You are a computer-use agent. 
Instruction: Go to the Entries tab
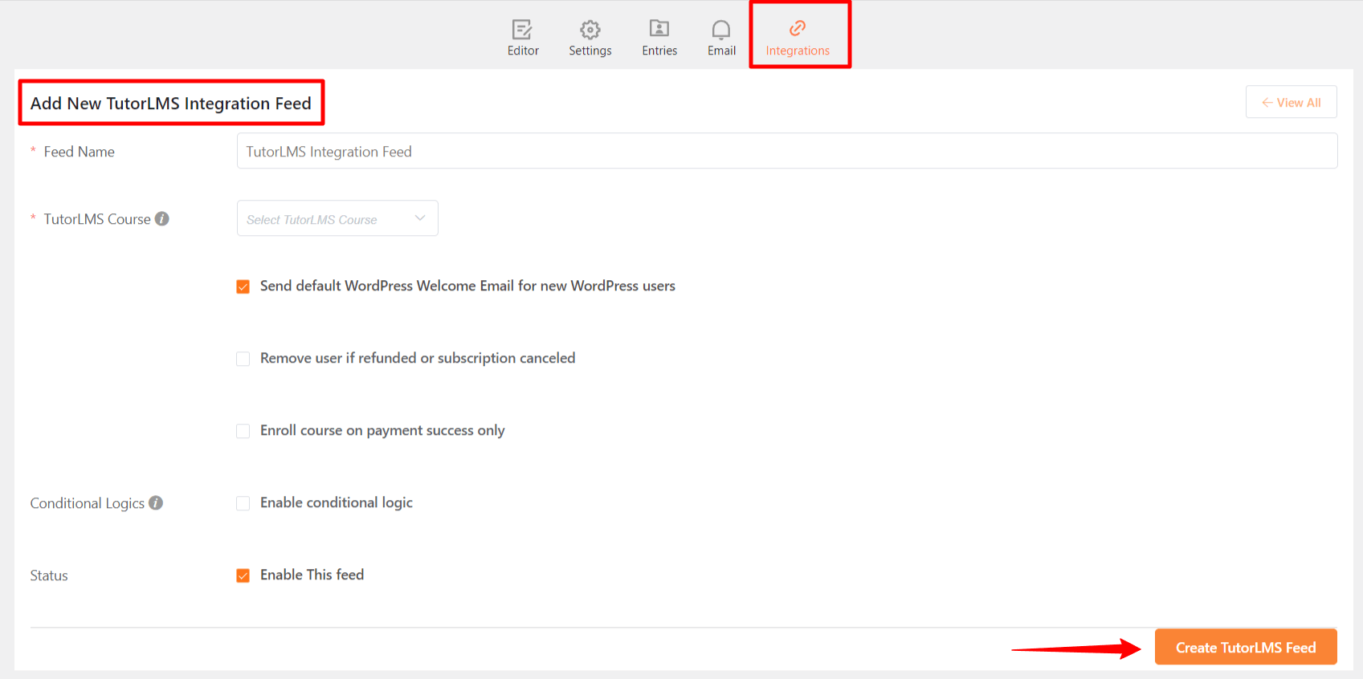point(659,38)
